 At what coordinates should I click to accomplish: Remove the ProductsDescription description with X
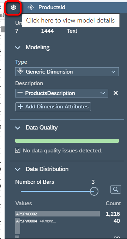point(116,93)
